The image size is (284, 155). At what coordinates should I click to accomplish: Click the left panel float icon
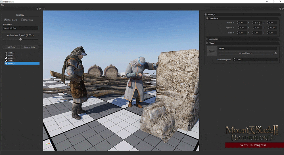37,9
